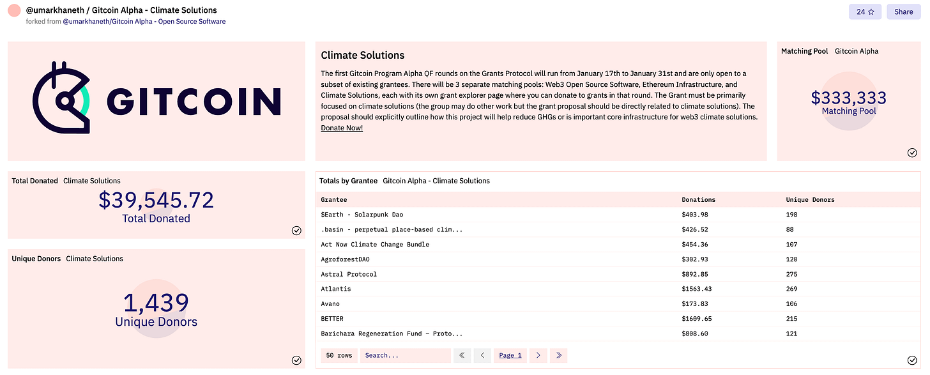Image resolution: width=930 pixels, height=375 pixels.
Task: Select the Barichara Regeneration Fund row
Action: tap(619, 333)
